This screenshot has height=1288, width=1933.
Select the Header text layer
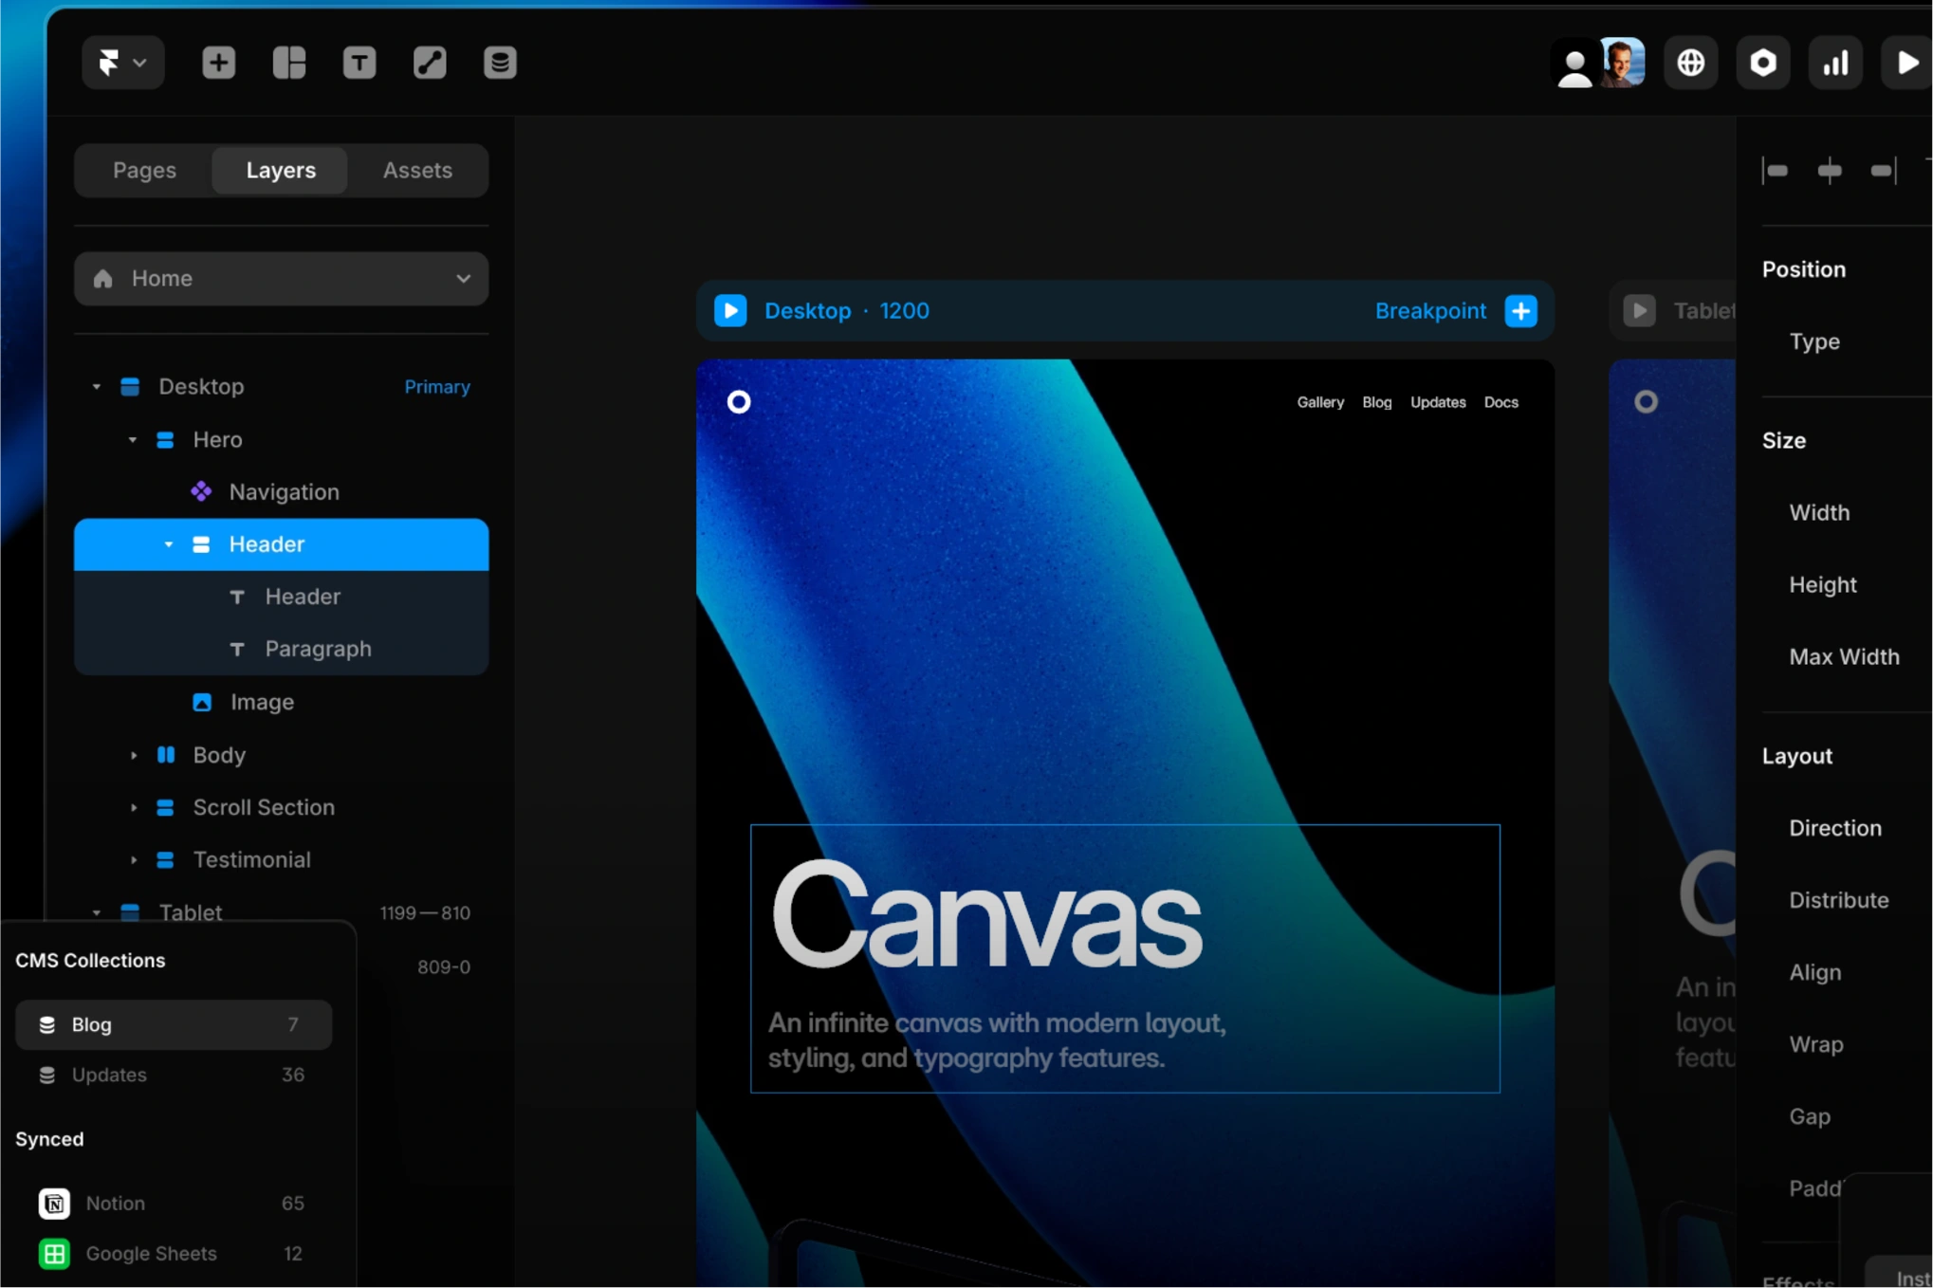pos(281,597)
